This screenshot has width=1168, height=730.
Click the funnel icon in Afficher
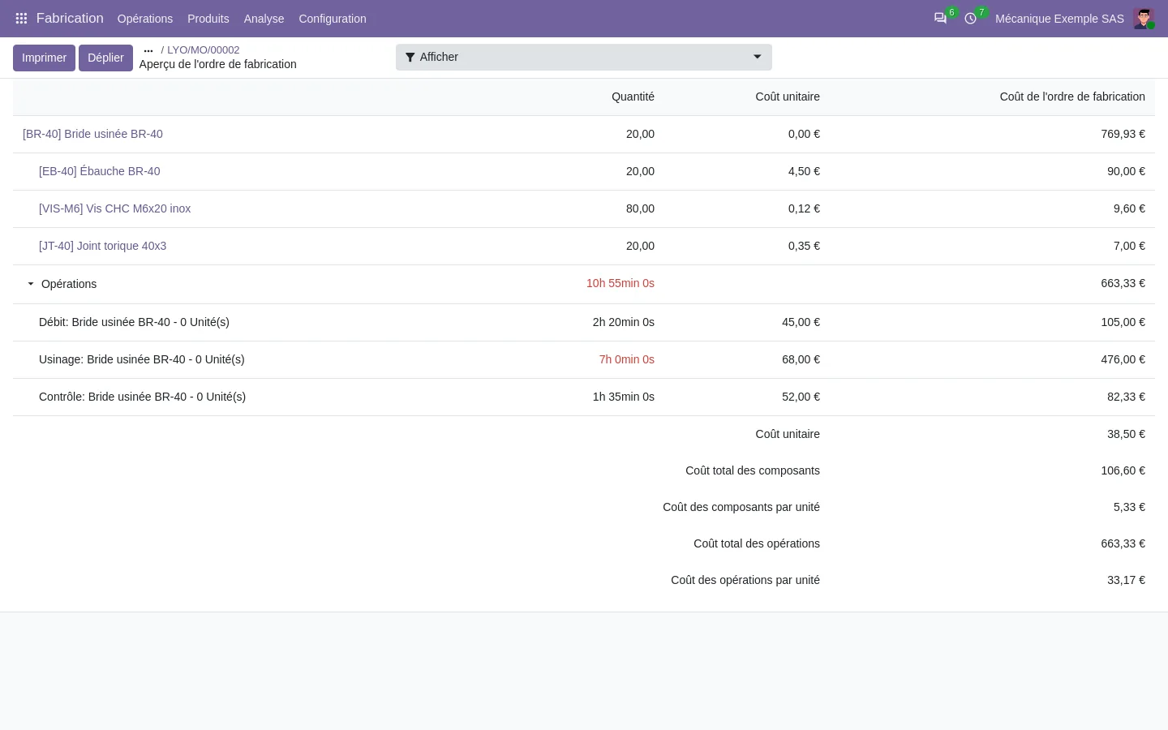pos(410,58)
